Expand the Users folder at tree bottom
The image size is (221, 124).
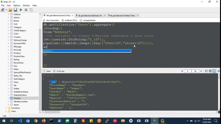[6, 111]
